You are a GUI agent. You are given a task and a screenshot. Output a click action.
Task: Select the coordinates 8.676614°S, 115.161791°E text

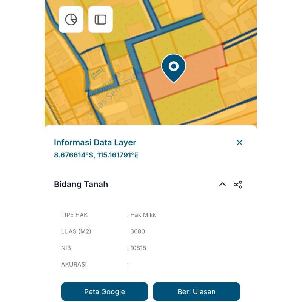click(x=96, y=155)
